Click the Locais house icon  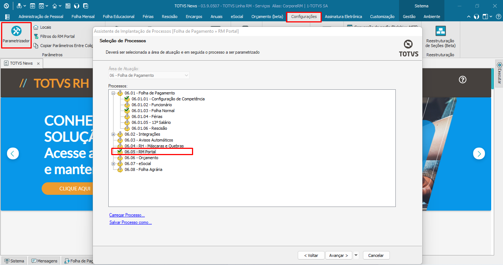point(36,27)
